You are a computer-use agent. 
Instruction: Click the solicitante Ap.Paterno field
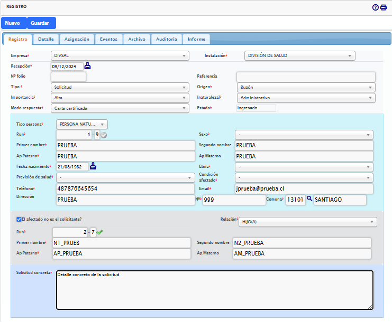point(125,156)
